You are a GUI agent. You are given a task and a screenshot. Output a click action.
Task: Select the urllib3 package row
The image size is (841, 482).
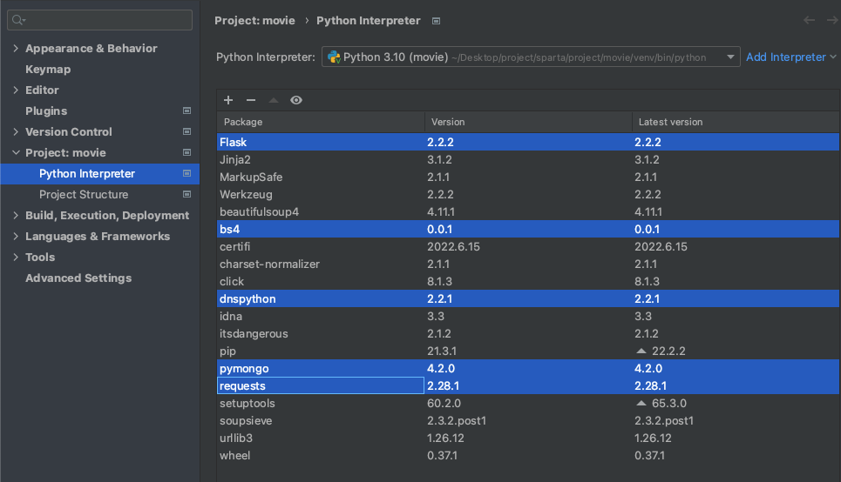pos(528,438)
